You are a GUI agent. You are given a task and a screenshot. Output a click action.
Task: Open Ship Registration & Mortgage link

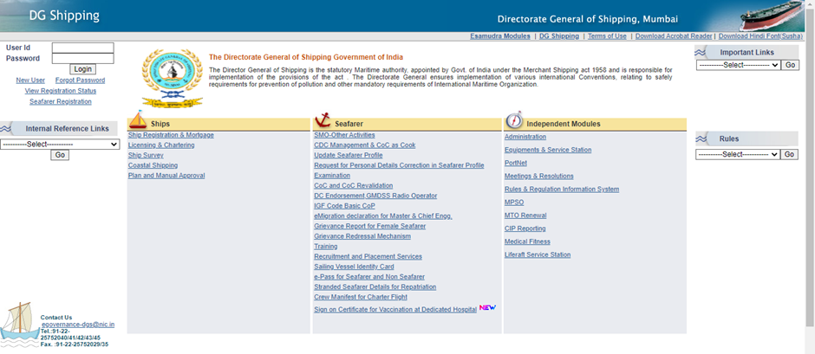pyautogui.click(x=171, y=135)
